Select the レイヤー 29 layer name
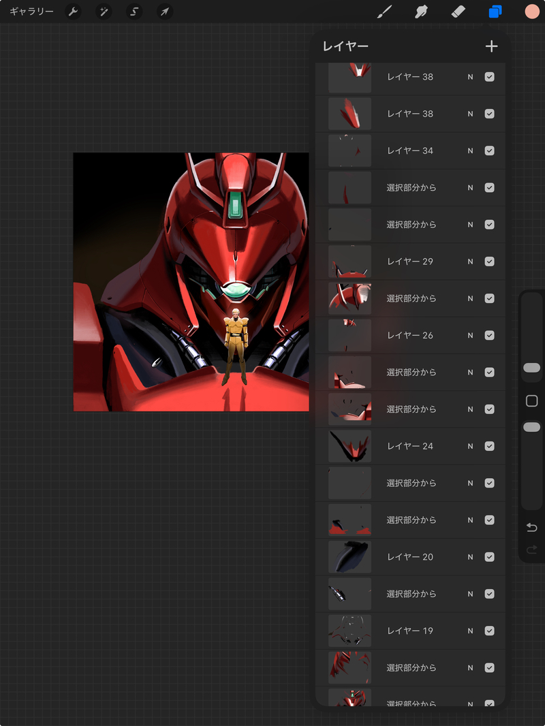545x726 pixels. click(x=410, y=262)
